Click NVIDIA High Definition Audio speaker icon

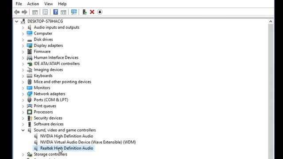click(x=36, y=136)
